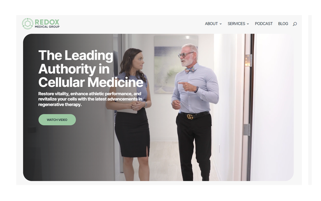Click the green Watch Video button
Image resolution: width=321 pixels, height=201 pixels.
pos(57,120)
